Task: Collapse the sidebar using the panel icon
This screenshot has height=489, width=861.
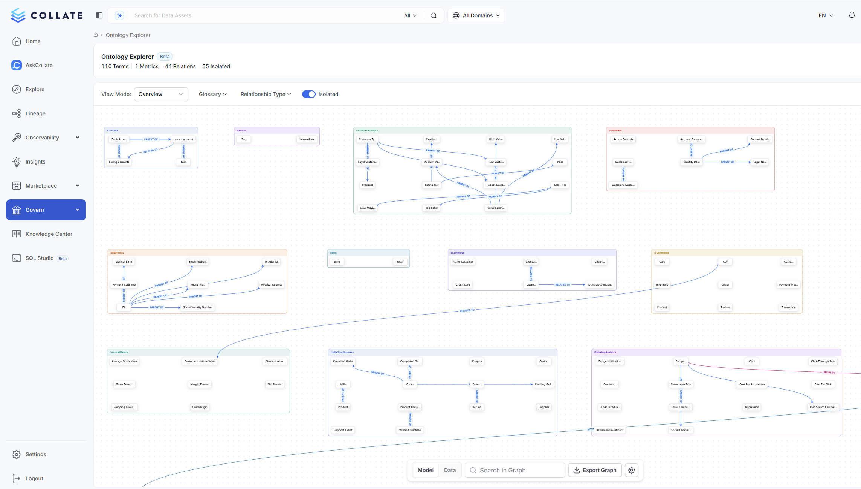Action: pos(99,15)
